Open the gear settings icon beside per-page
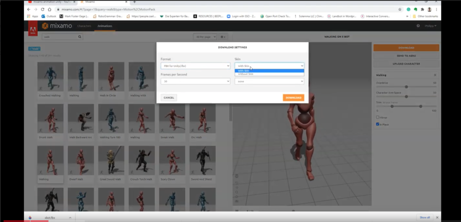The image size is (461, 222). pyautogui.click(x=223, y=37)
